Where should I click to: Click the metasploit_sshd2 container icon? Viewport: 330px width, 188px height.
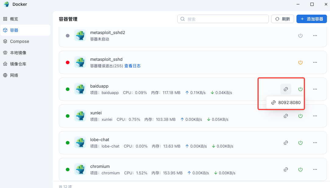[x=80, y=36]
